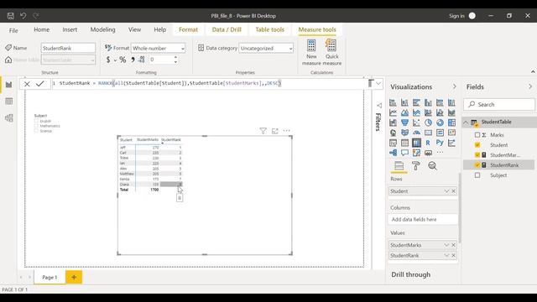Screen dimensions: 537x302
Task: Click the New measure button
Action: tap(311, 52)
